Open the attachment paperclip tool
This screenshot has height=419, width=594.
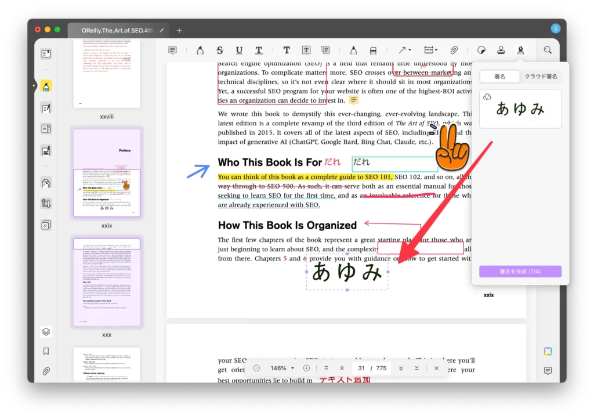tap(454, 50)
